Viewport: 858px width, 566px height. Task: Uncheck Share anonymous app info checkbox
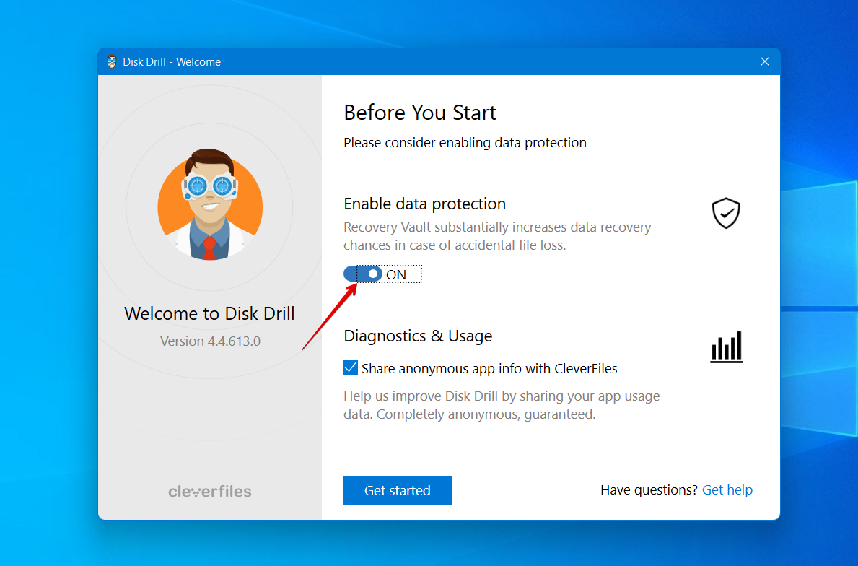(351, 368)
